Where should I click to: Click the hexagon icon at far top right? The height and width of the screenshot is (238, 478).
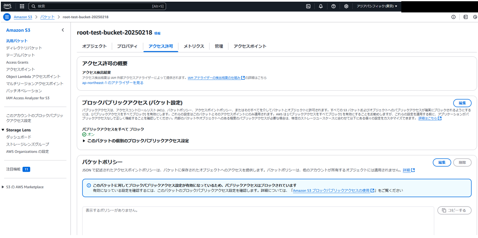[x=475, y=17]
